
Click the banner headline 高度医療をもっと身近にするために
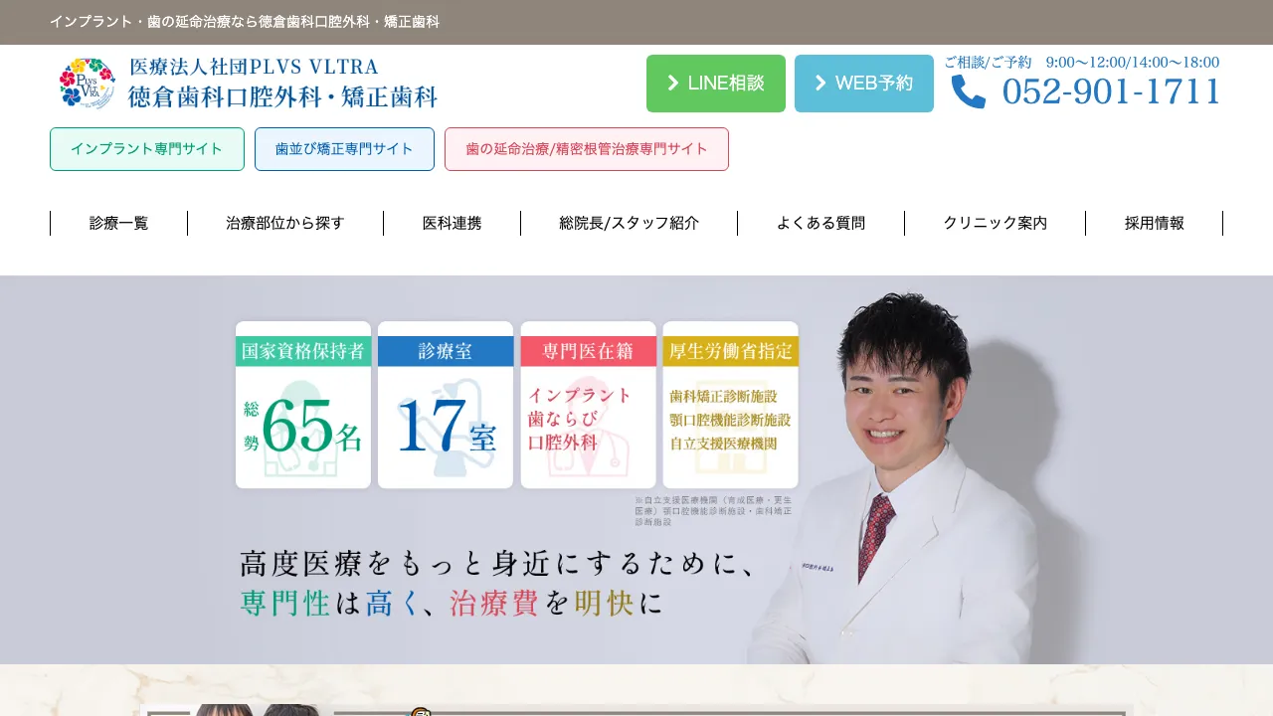click(x=497, y=564)
